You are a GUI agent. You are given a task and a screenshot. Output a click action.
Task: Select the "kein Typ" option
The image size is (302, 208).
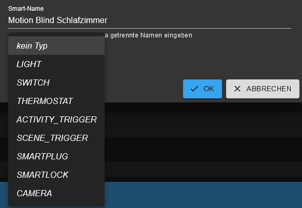click(x=56, y=46)
